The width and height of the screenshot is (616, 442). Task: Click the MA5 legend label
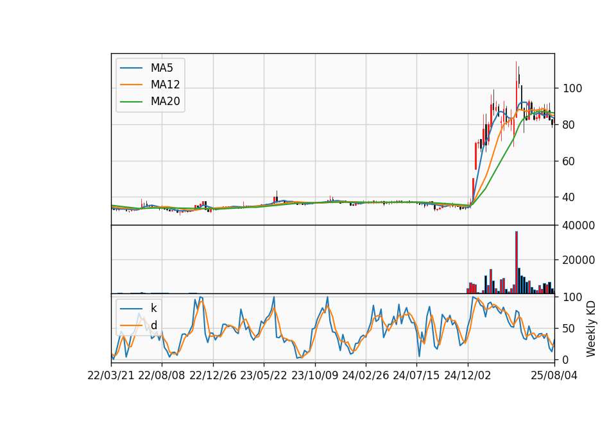(x=162, y=68)
